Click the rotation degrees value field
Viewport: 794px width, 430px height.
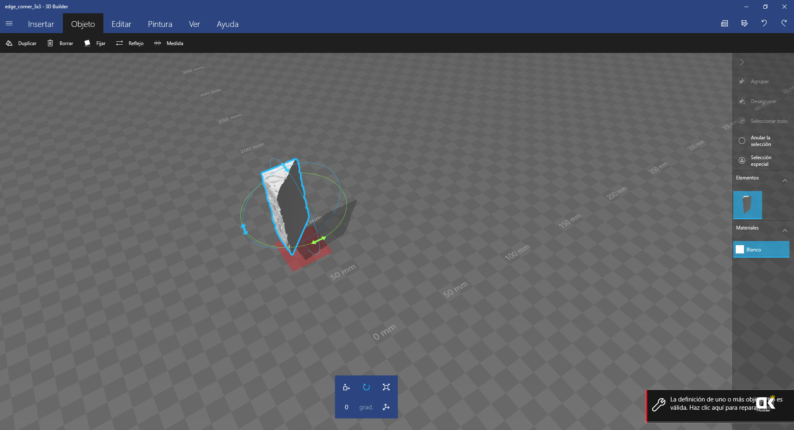[x=347, y=407]
